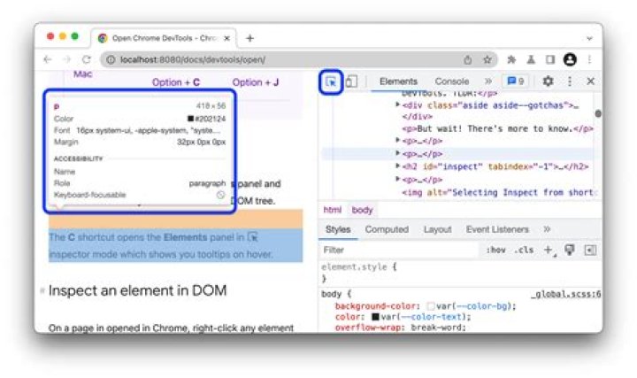Open the tab search chevron
Viewport: 637px width, 378px height.
click(x=589, y=38)
